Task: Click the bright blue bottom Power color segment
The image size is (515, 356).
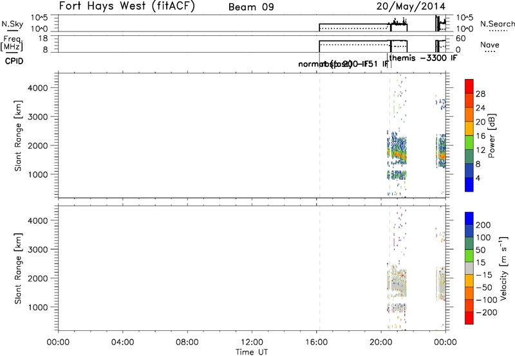Action: pos(469,184)
